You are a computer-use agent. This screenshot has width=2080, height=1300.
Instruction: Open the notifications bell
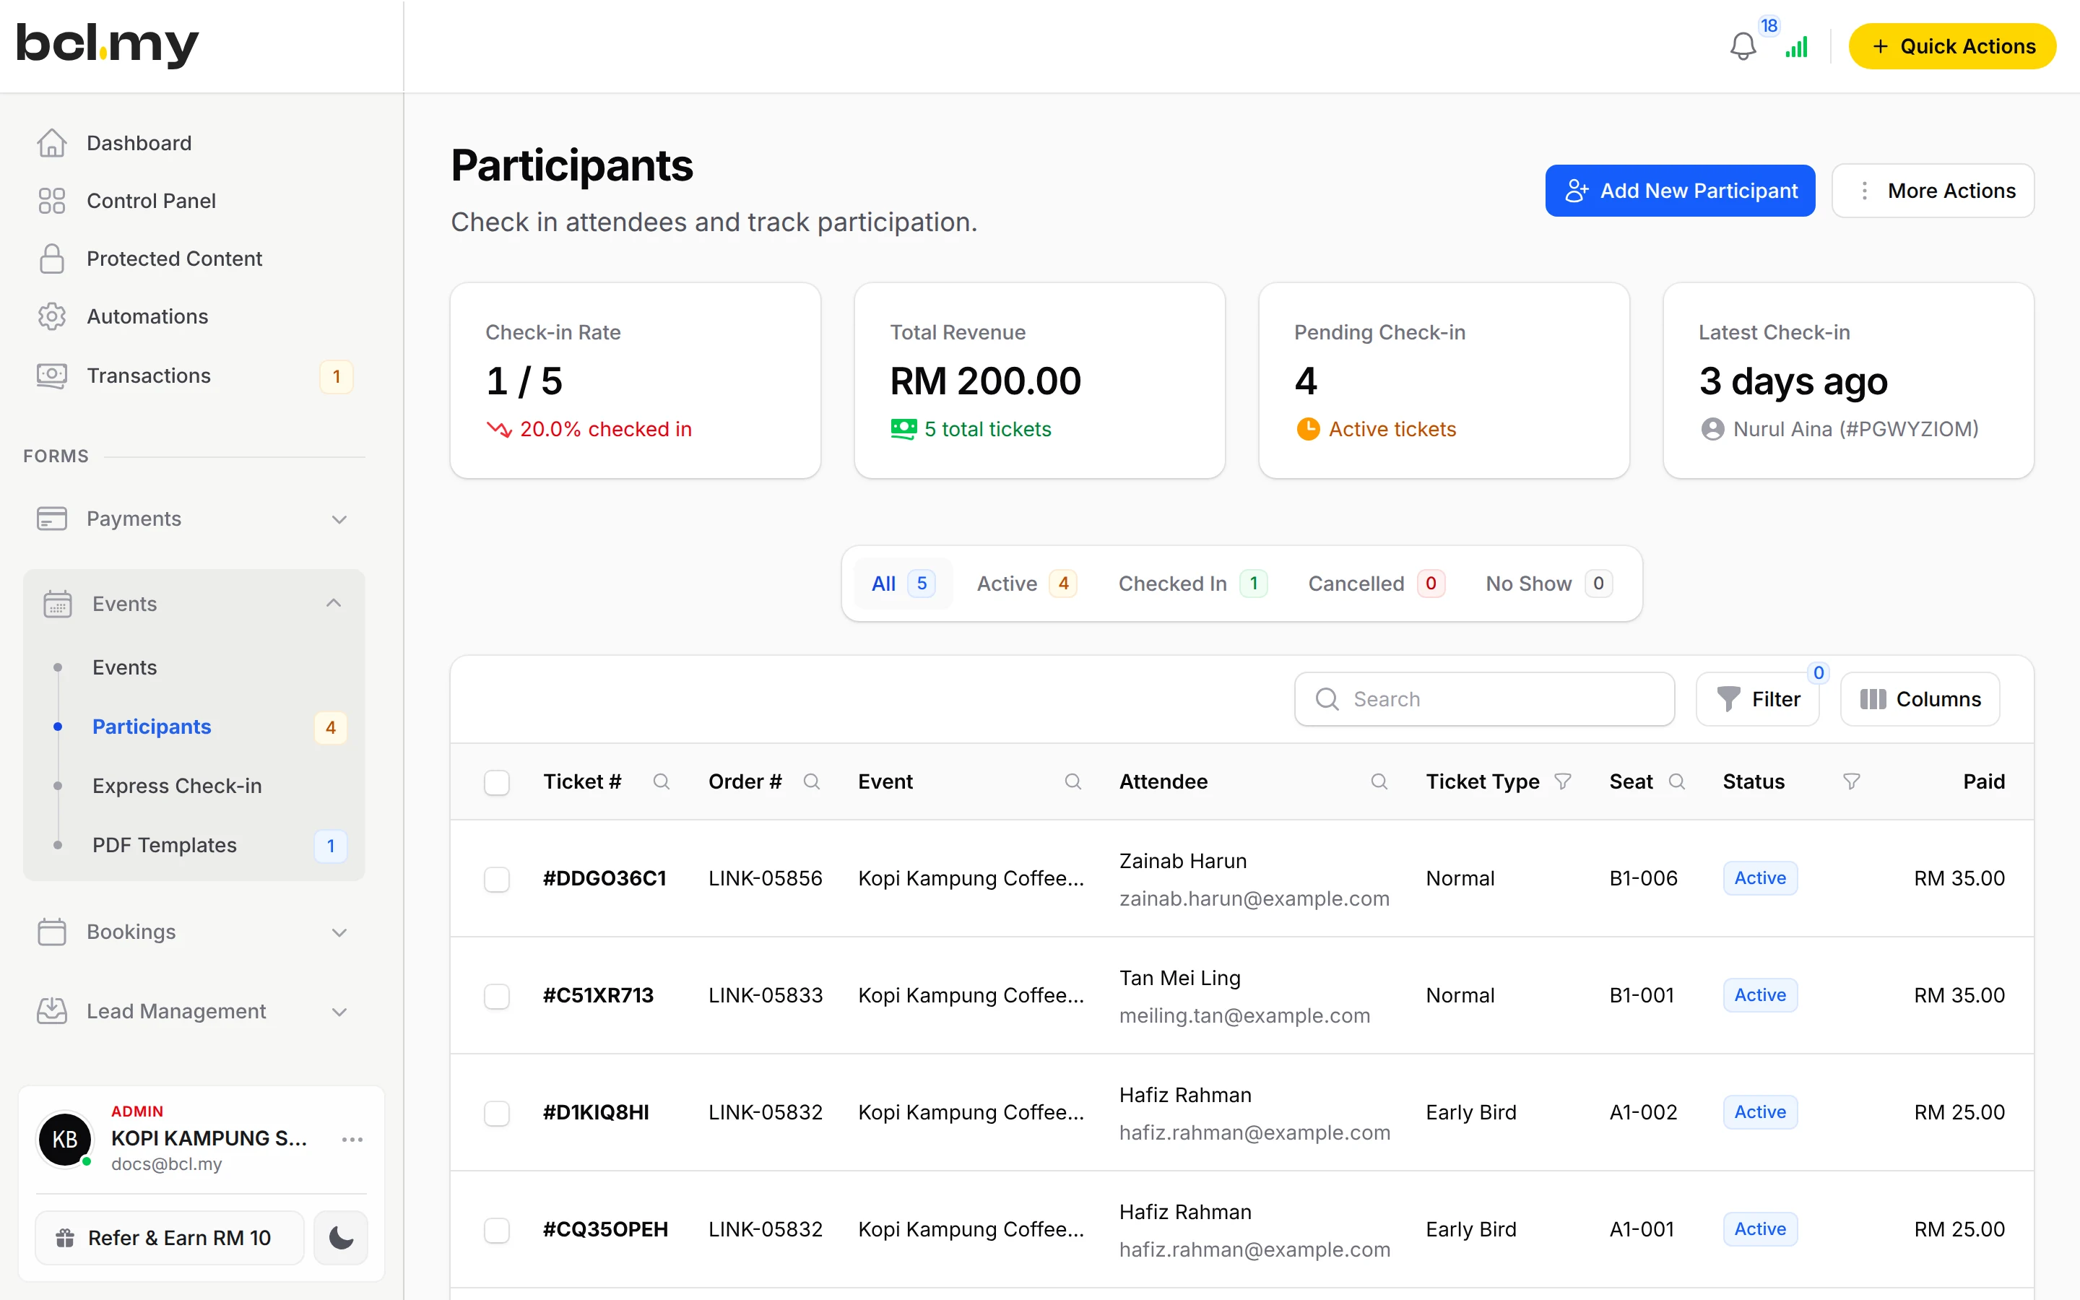click(x=1742, y=46)
